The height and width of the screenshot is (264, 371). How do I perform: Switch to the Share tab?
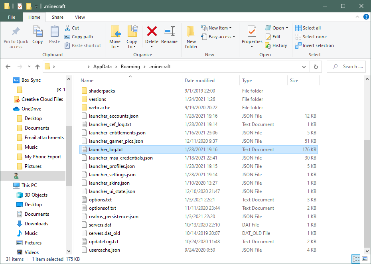click(57, 17)
